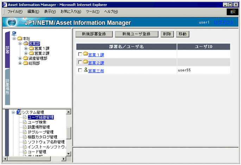Screen dimensions: 241x165
Task: Click the 総務部 folder icon
Action: (26, 63)
